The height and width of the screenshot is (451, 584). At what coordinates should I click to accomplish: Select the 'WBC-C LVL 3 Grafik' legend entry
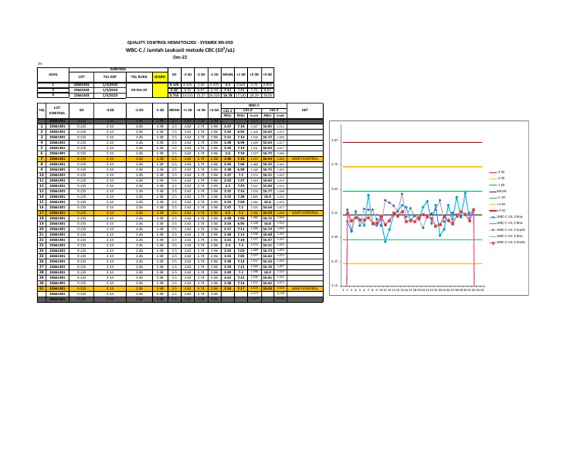coord(507,243)
